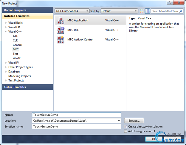The width and height of the screenshot is (186, 145).
Task: Select Win32 under Visual C++
Action: point(17,58)
